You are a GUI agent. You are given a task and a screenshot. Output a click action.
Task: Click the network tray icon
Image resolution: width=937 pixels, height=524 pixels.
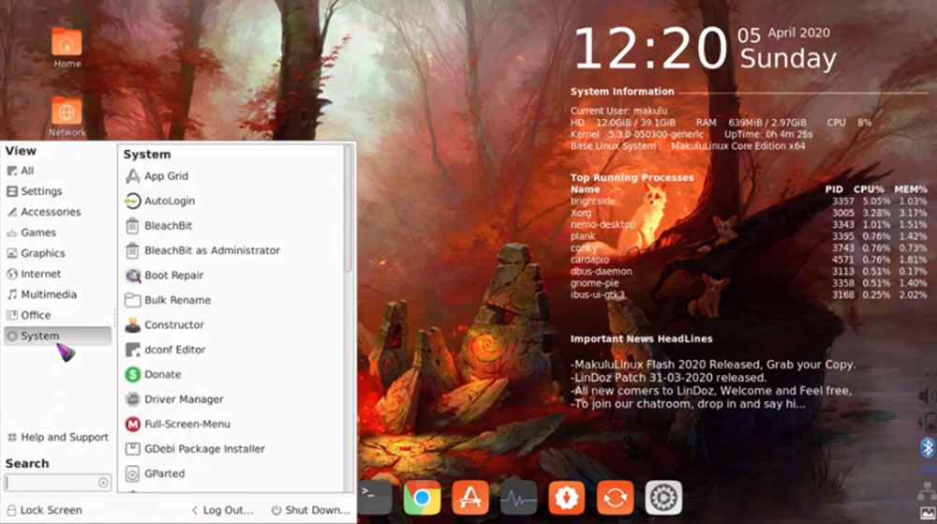(928, 490)
